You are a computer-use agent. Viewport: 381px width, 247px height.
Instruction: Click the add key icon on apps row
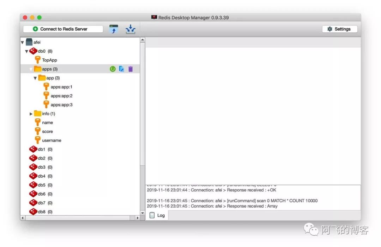pyautogui.click(x=121, y=69)
